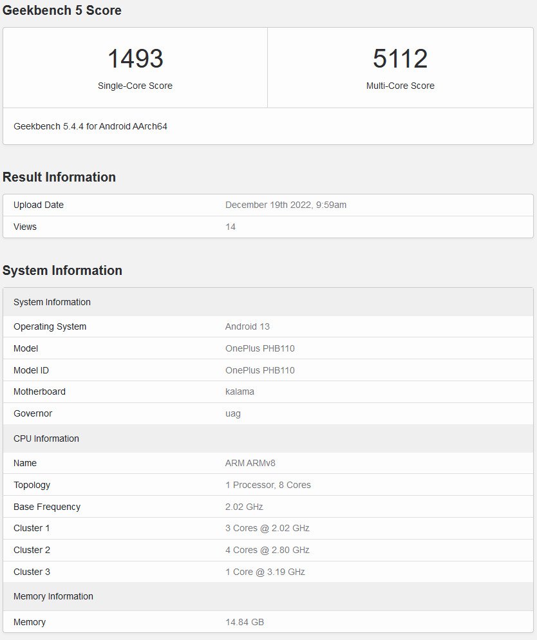Click the Memory value 14.84 GB
Image resolution: width=537 pixels, height=640 pixels.
tap(245, 622)
